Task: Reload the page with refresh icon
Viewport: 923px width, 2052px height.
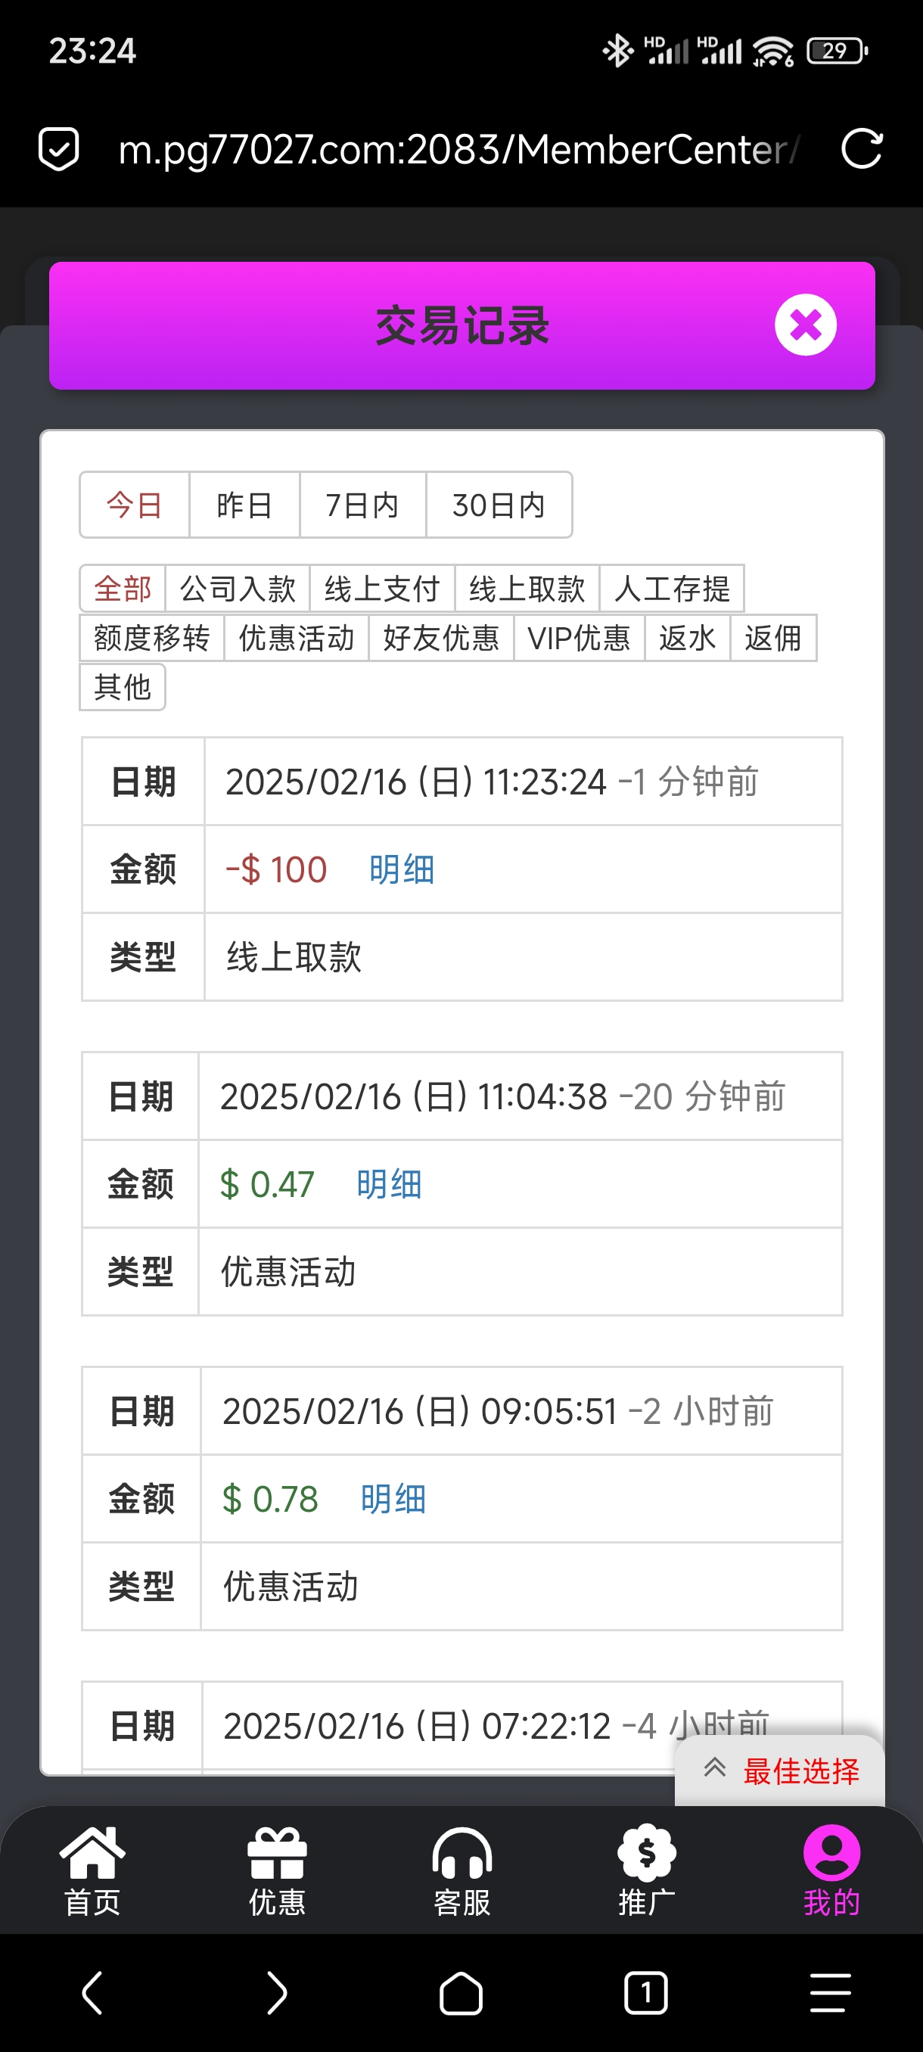Action: point(862,149)
